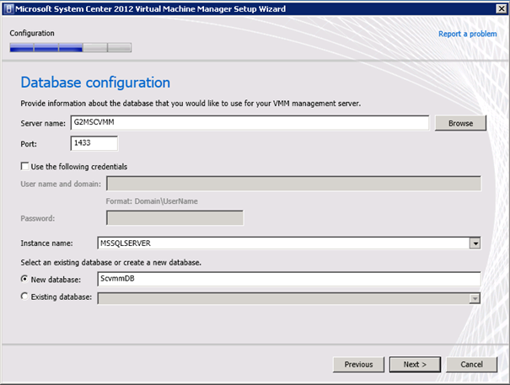Click the Instance name label
The width and height of the screenshot is (510, 385).
pyautogui.click(x=47, y=243)
